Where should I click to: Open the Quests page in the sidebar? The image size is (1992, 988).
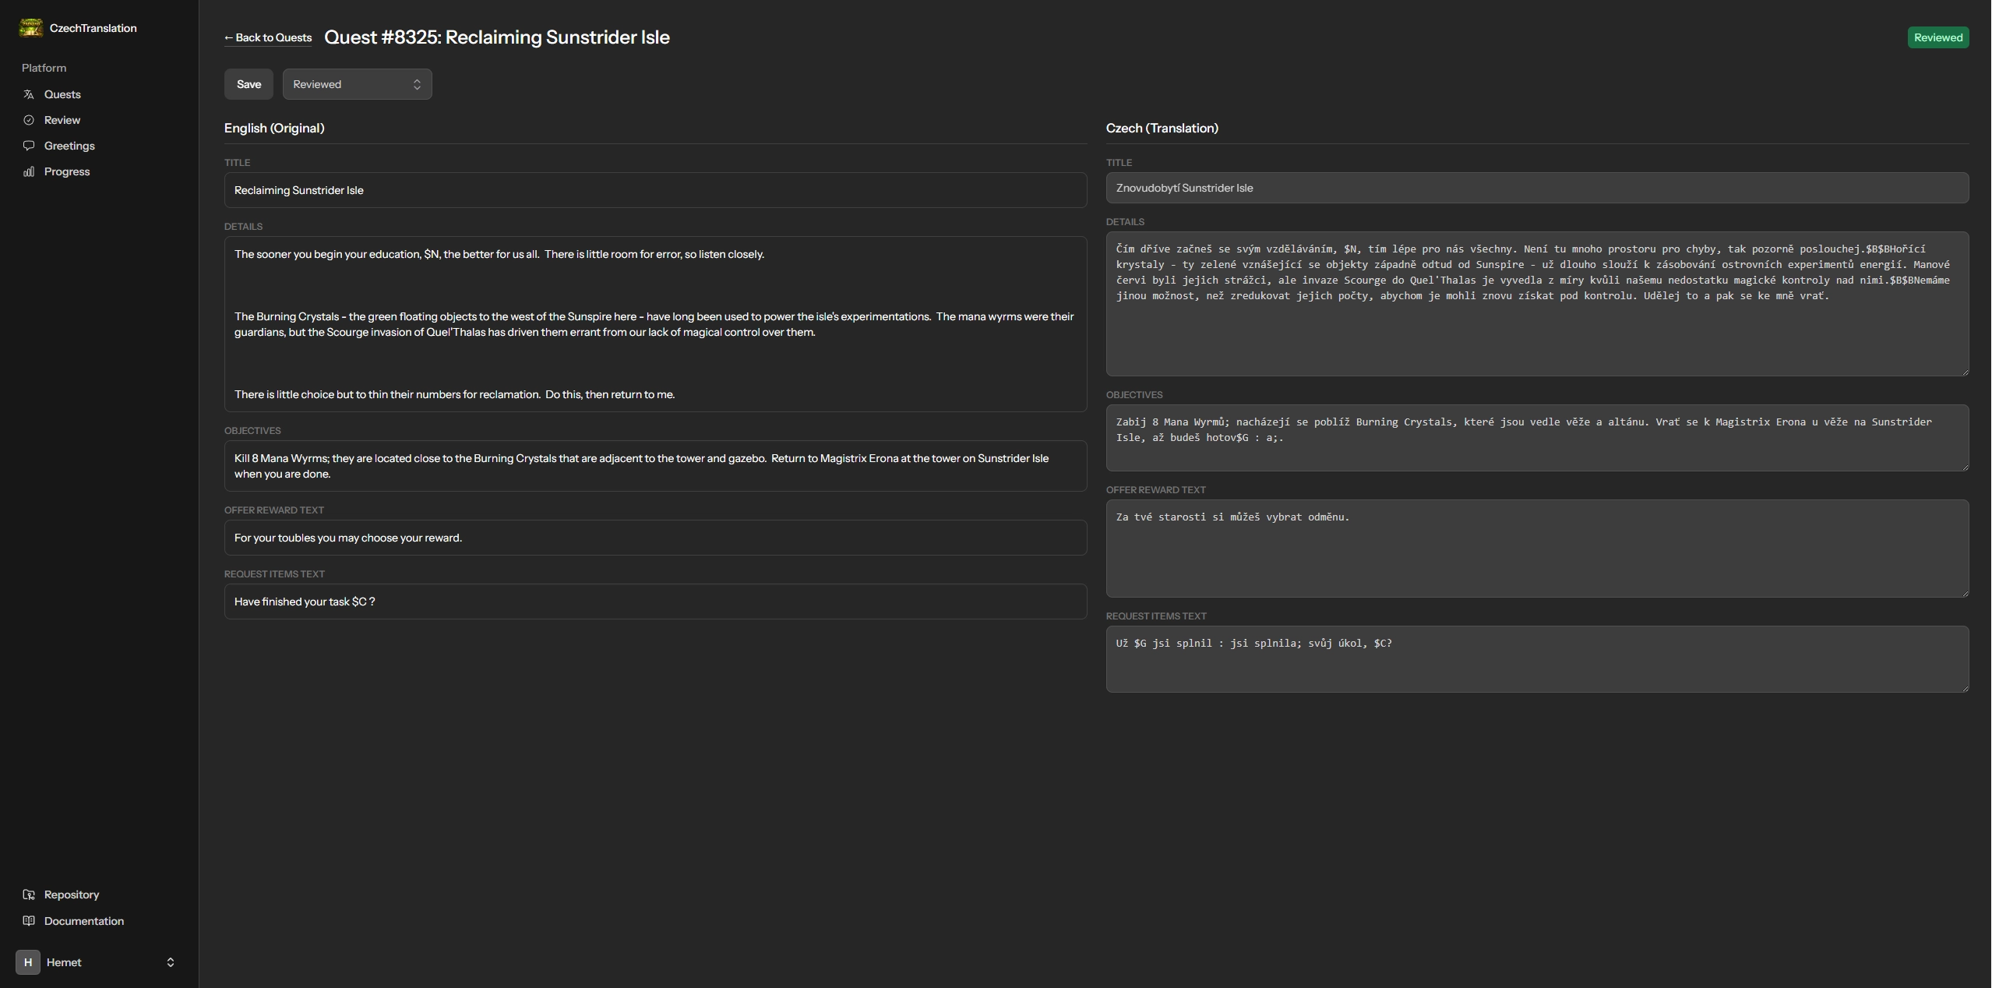62,94
